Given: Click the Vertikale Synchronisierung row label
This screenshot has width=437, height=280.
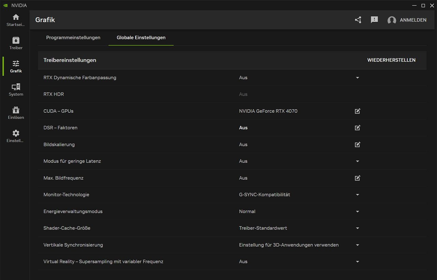Looking at the screenshot, I should coord(73,245).
